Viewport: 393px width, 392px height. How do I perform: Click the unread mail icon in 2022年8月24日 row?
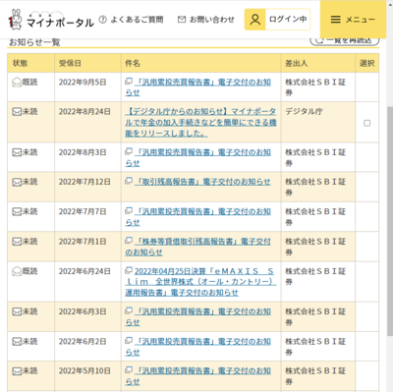pos(17,112)
